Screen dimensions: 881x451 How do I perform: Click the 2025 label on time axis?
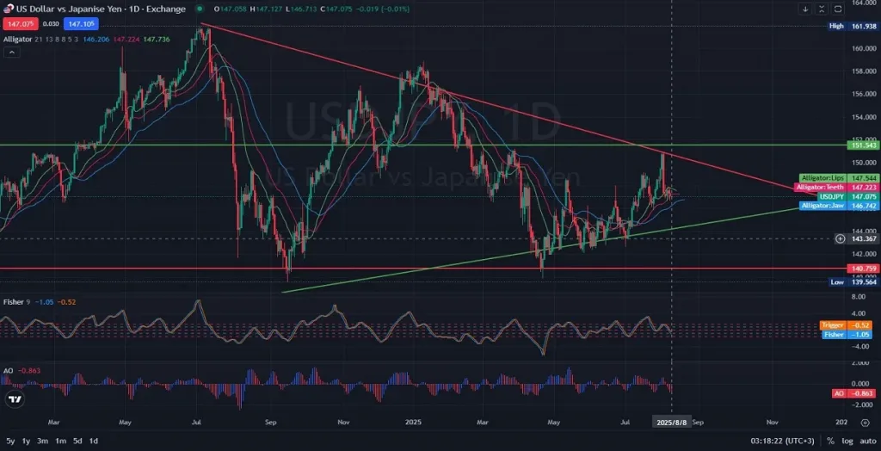click(412, 422)
